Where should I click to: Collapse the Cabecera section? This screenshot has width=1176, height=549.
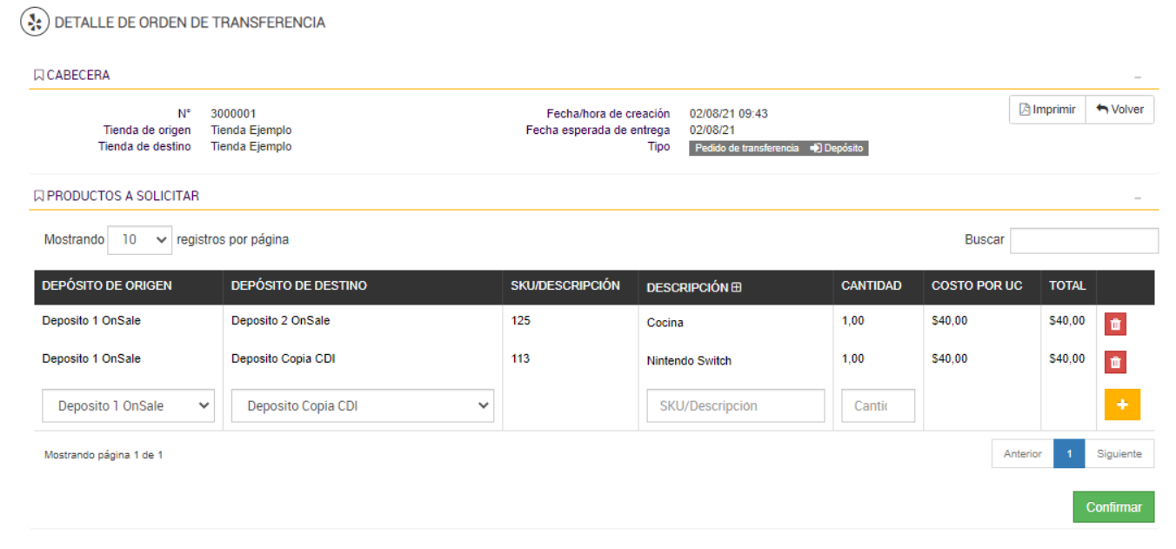(1137, 77)
